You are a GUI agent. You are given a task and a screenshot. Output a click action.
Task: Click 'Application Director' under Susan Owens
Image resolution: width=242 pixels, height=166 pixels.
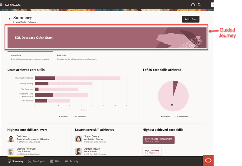[94, 139]
